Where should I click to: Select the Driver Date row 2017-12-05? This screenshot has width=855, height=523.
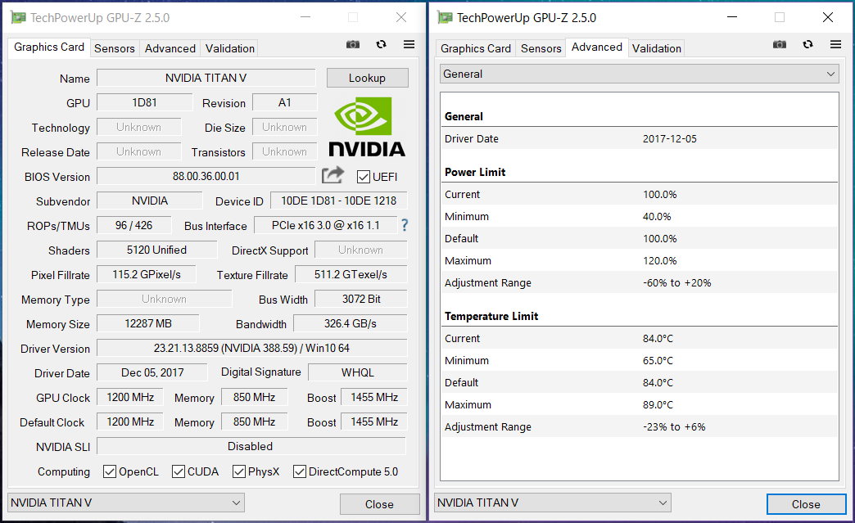639,138
